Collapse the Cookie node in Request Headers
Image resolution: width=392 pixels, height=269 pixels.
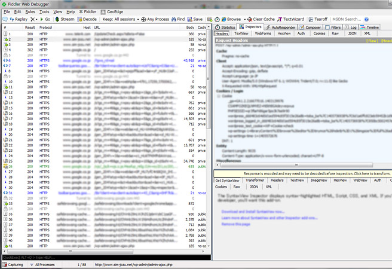219,96
